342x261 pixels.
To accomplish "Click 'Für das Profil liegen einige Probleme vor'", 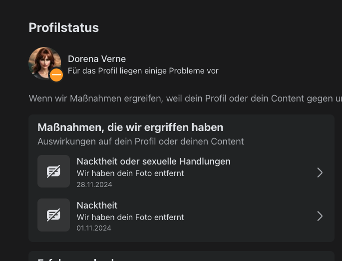I will (x=143, y=71).
